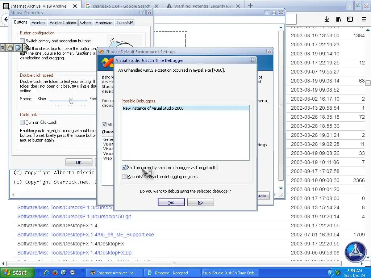Launch Internet Explorer from Quick Launch
The image size is (371, 278).
click(x=46, y=273)
